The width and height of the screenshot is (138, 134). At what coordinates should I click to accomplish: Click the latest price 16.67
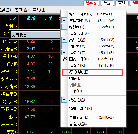tap(30, 102)
